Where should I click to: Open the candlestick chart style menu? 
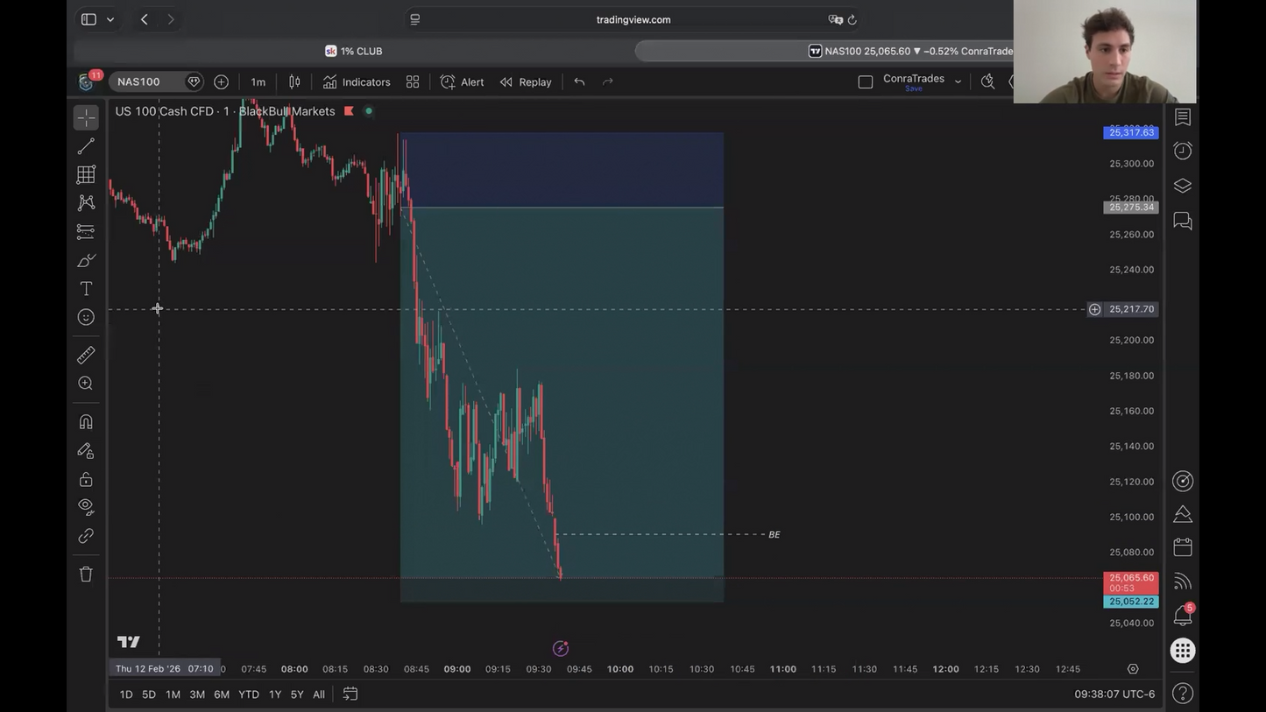tap(294, 81)
